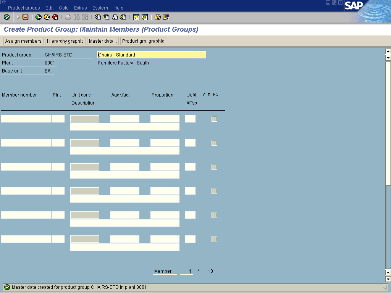Screen dimensions: 391x293
Task: Click the first row's Description field
Action: point(125,127)
